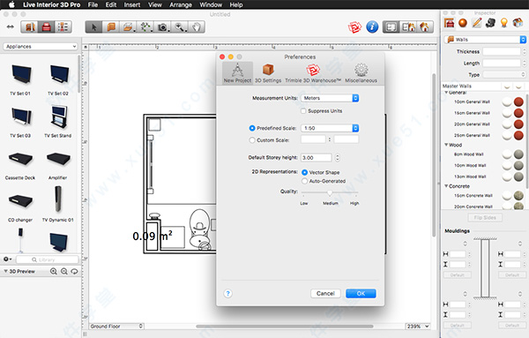529x338 pixels.
Task: Choose Auto-Generated 2D representation
Action: click(x=304, y=181)
